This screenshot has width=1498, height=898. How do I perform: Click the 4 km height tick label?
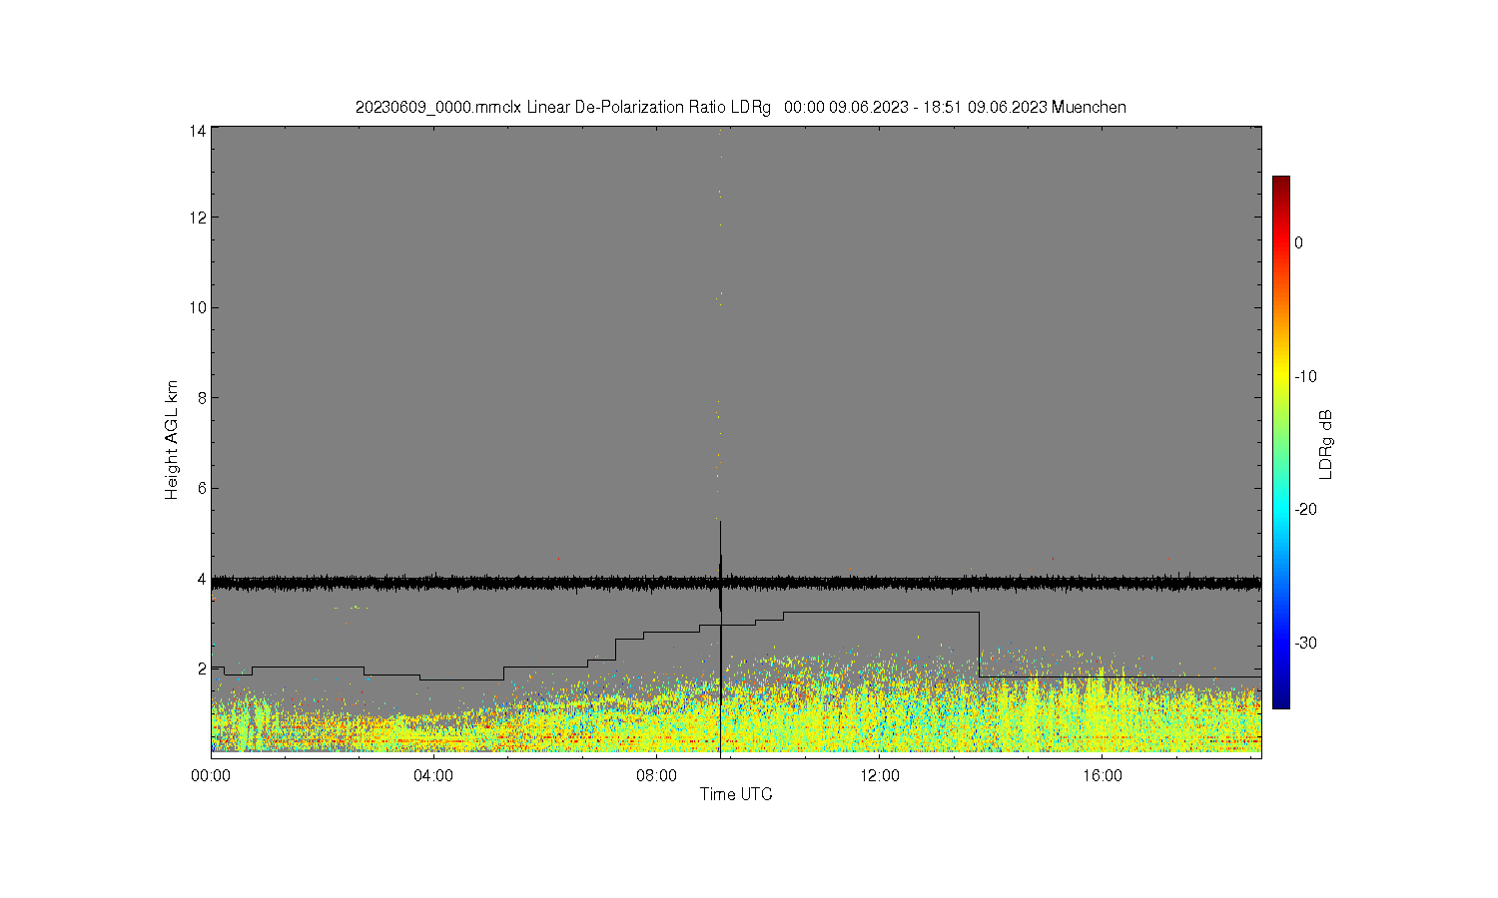[x=202, y=579]
